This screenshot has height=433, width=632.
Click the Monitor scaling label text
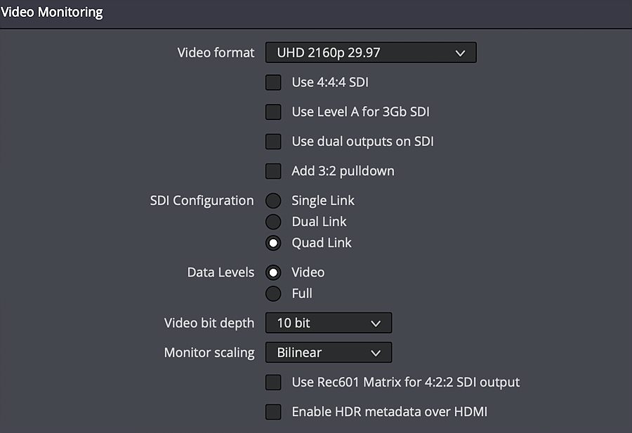tap(209, 353)
